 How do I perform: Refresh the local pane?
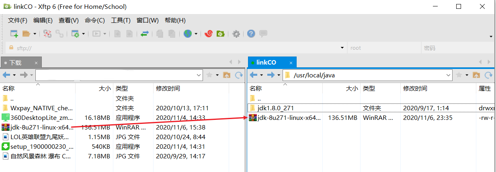(x=239, y=75)
